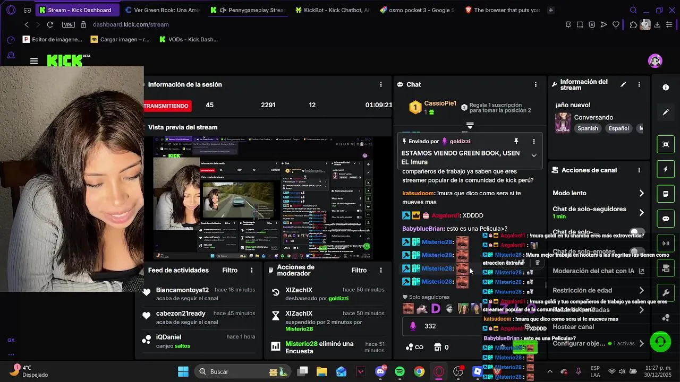Open Feed de actividades three-dot menu
Image resolution: width=680 pixels, height=382 pixels.
coord(252,270)
